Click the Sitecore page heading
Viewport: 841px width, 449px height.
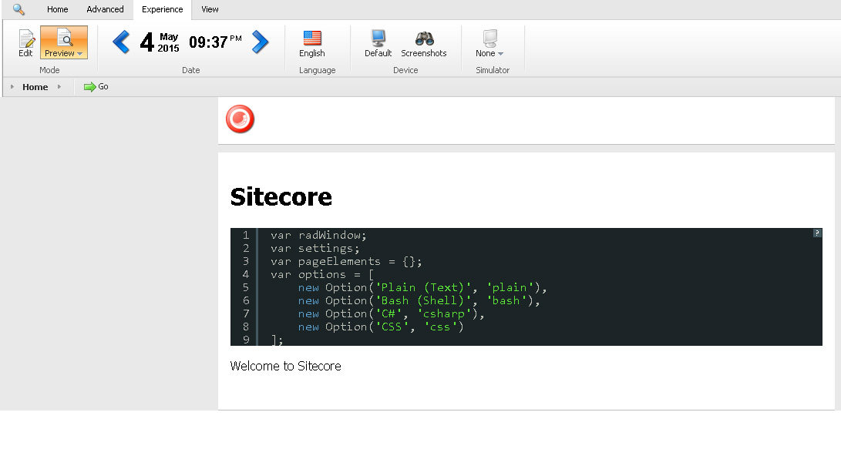click(x=281, y=196)
